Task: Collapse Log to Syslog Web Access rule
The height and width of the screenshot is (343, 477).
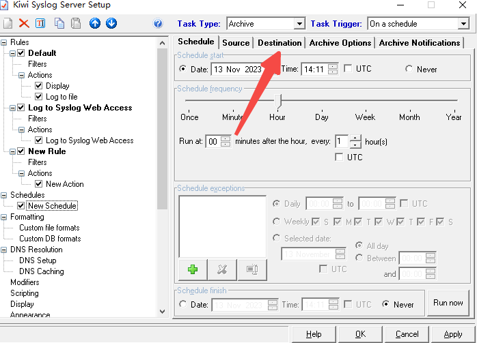Action: 12,108
